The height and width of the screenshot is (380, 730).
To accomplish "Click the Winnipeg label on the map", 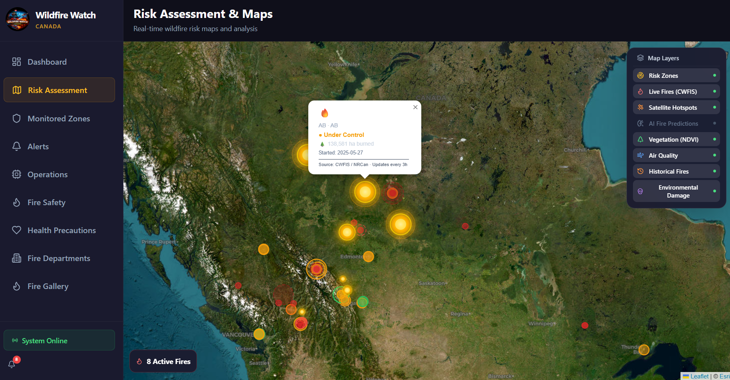I will [541, 323].
